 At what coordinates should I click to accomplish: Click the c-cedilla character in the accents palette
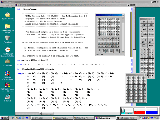click(145, 78)
